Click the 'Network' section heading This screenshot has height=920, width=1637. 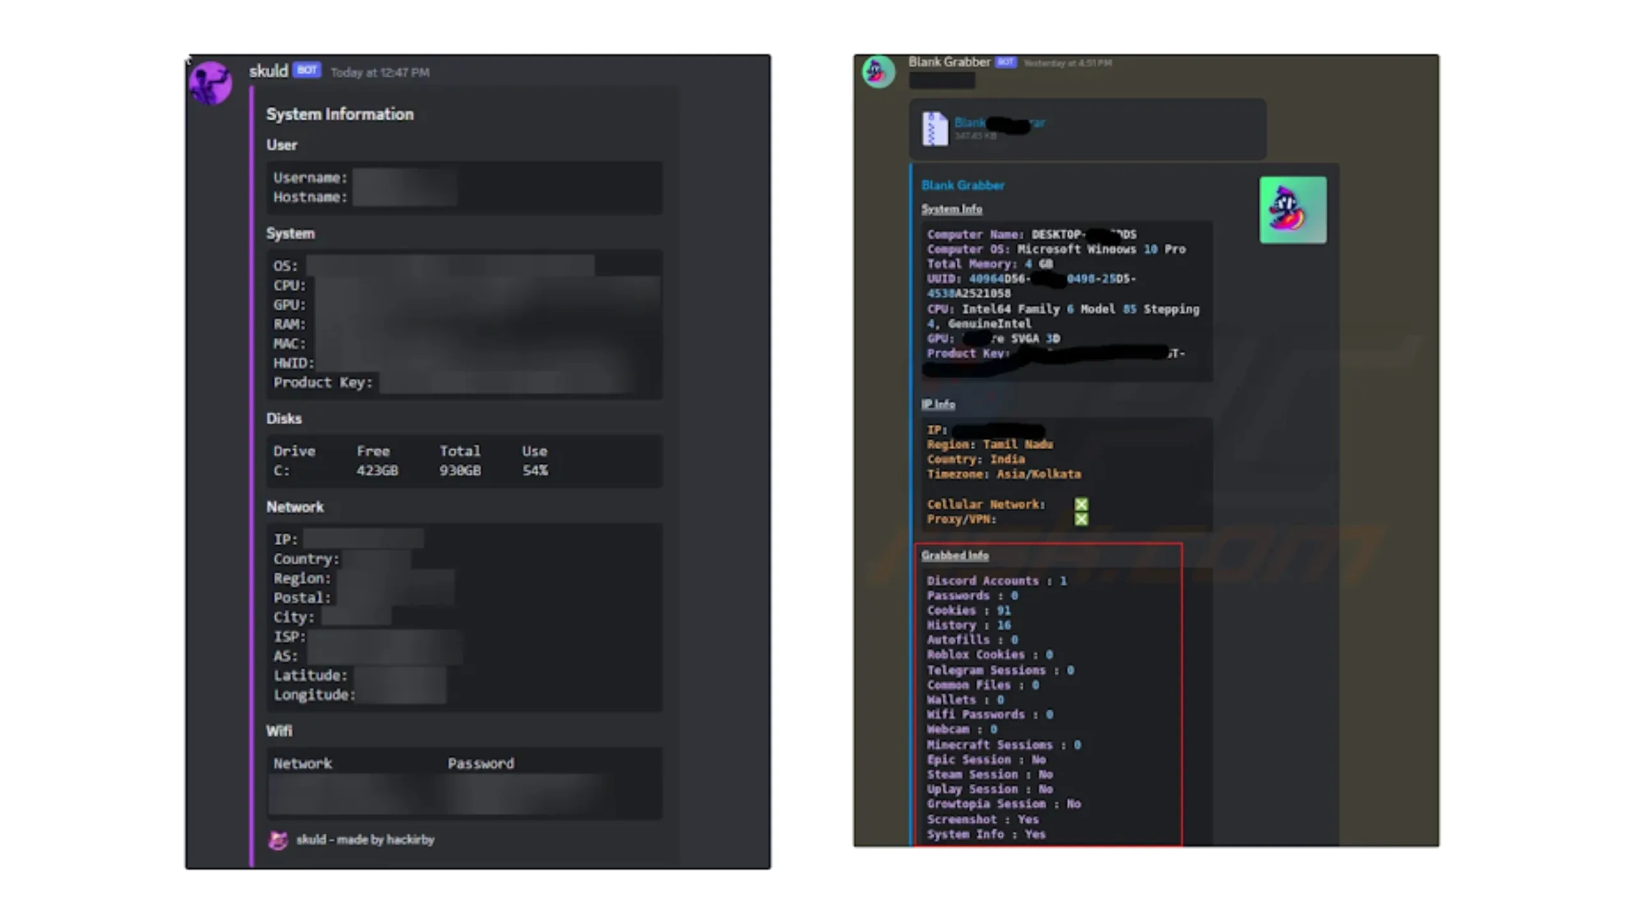pos(295,507)
